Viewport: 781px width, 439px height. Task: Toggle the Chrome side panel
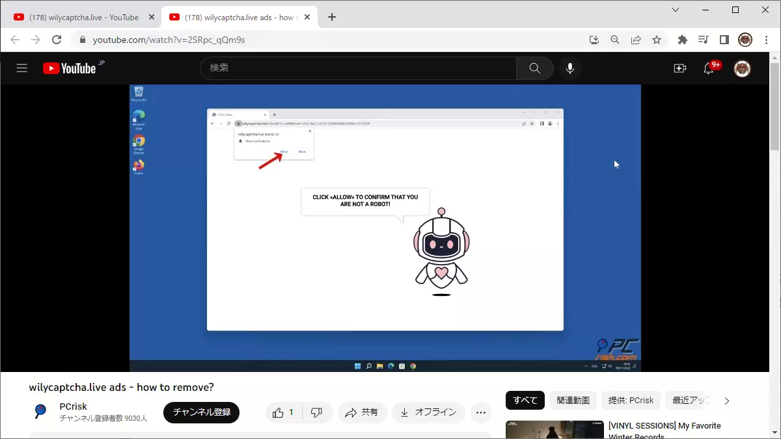point(724,40)
